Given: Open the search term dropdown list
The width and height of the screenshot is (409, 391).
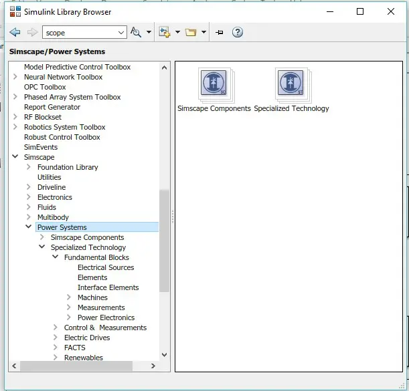Looking at the screenshot, I should tap(121, 32).
